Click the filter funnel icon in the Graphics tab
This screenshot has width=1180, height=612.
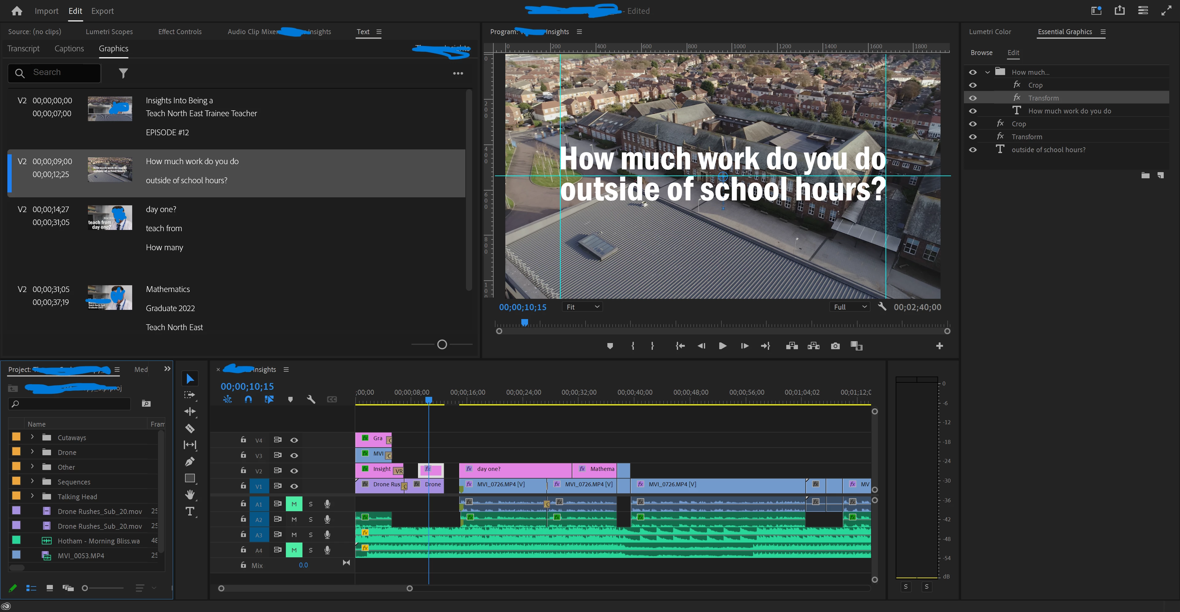123,73
